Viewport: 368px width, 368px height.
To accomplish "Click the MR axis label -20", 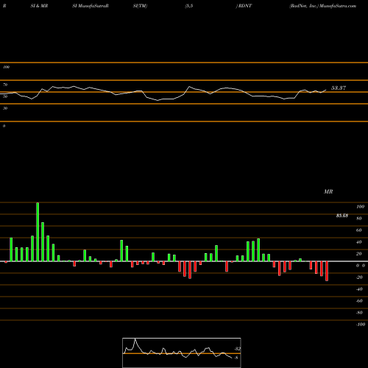I will pyautogui.click(x=359, y=277).
